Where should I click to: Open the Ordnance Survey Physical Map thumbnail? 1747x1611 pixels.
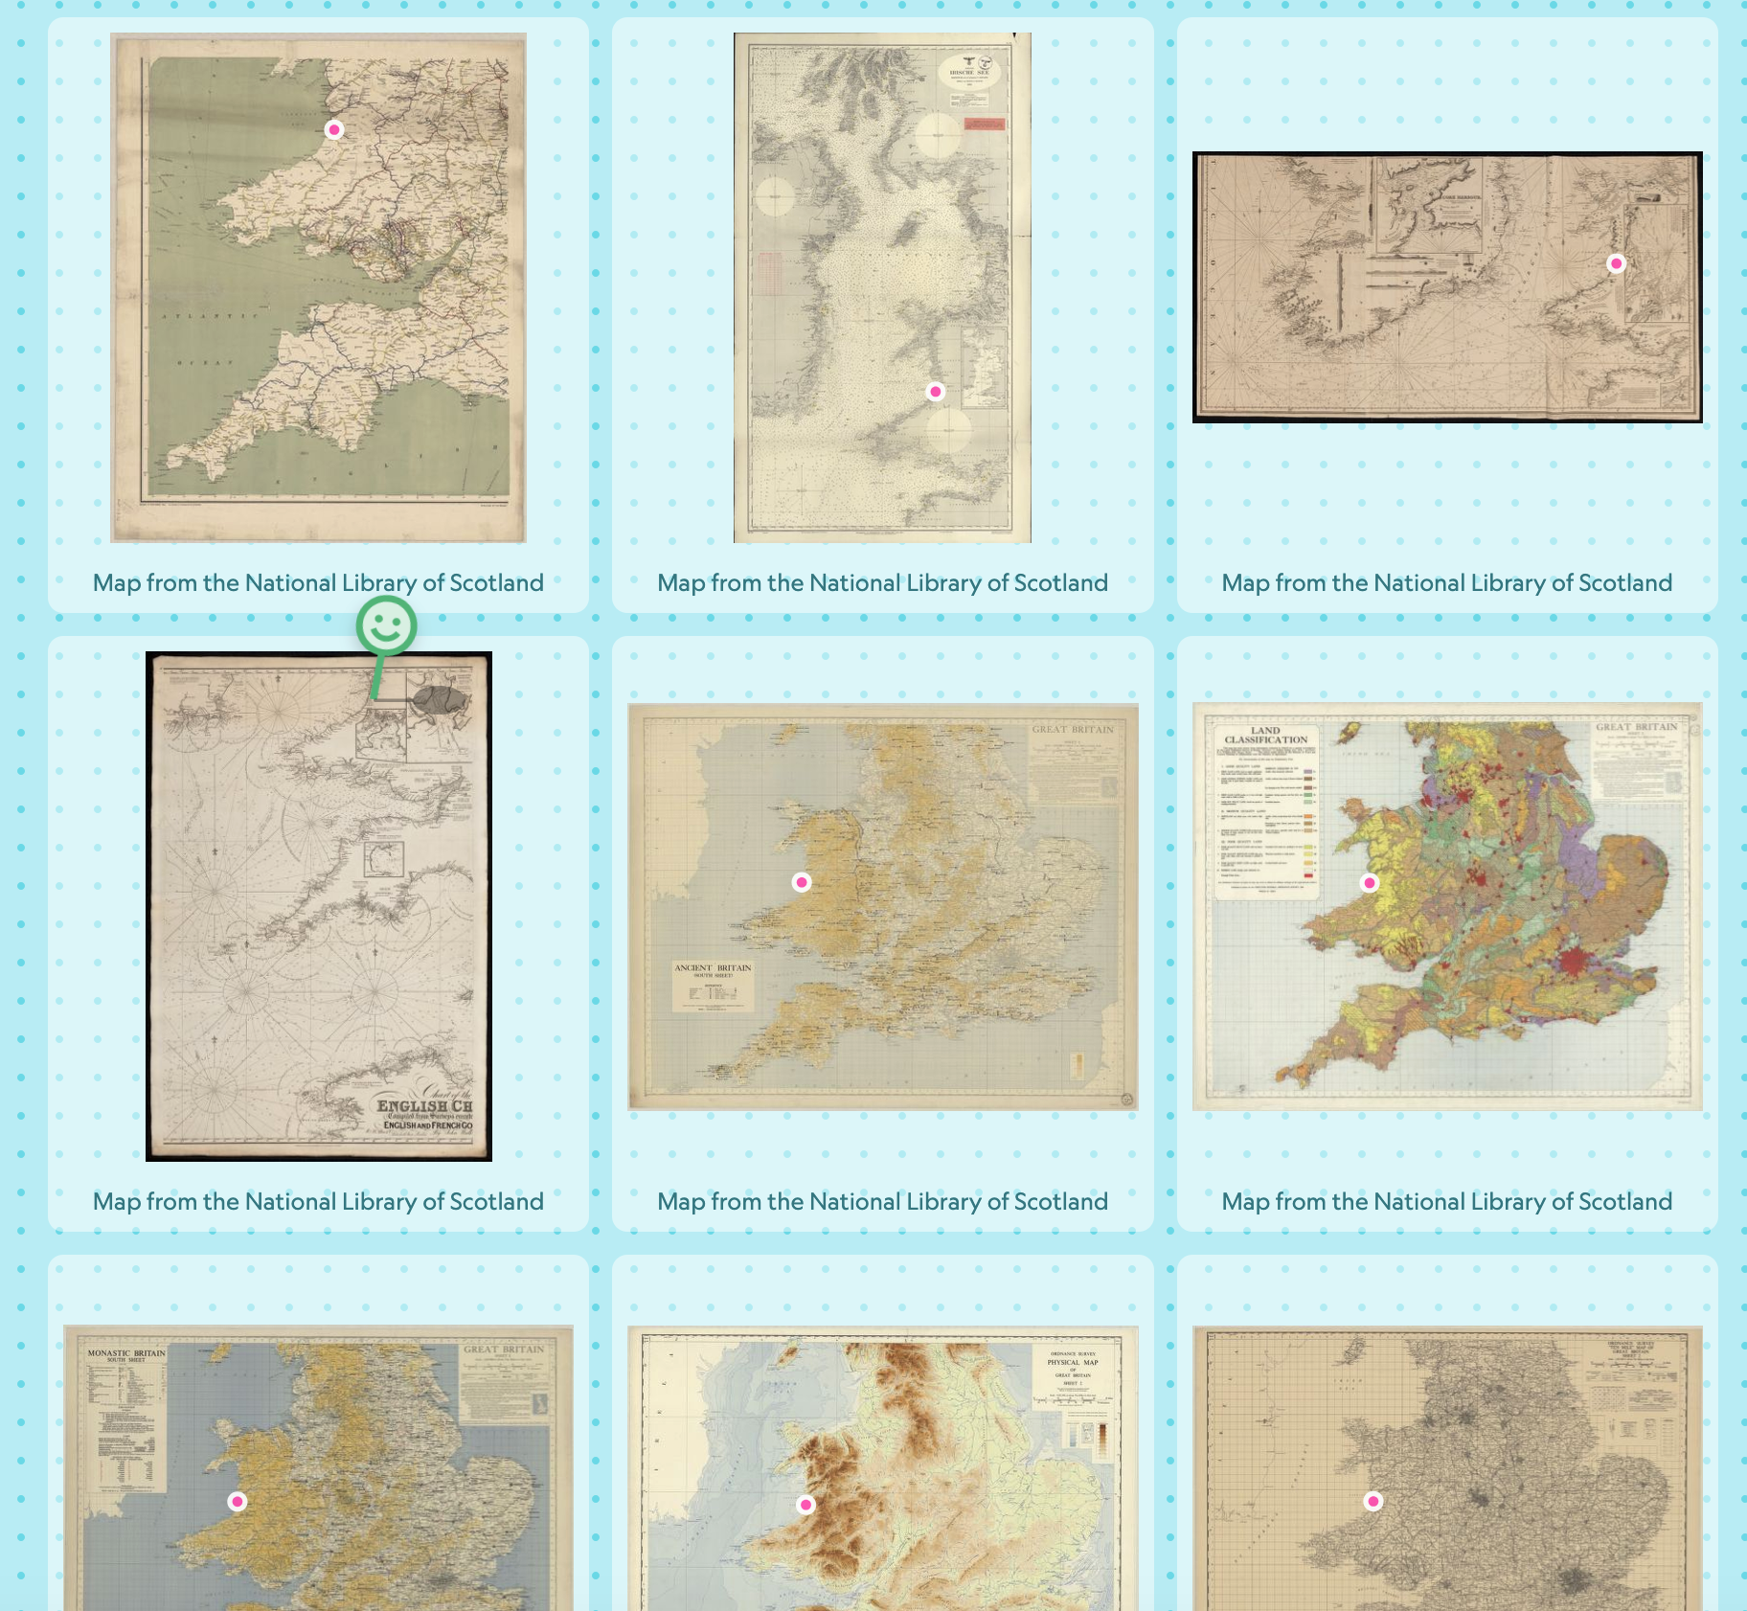click(x=883, y=1468)
